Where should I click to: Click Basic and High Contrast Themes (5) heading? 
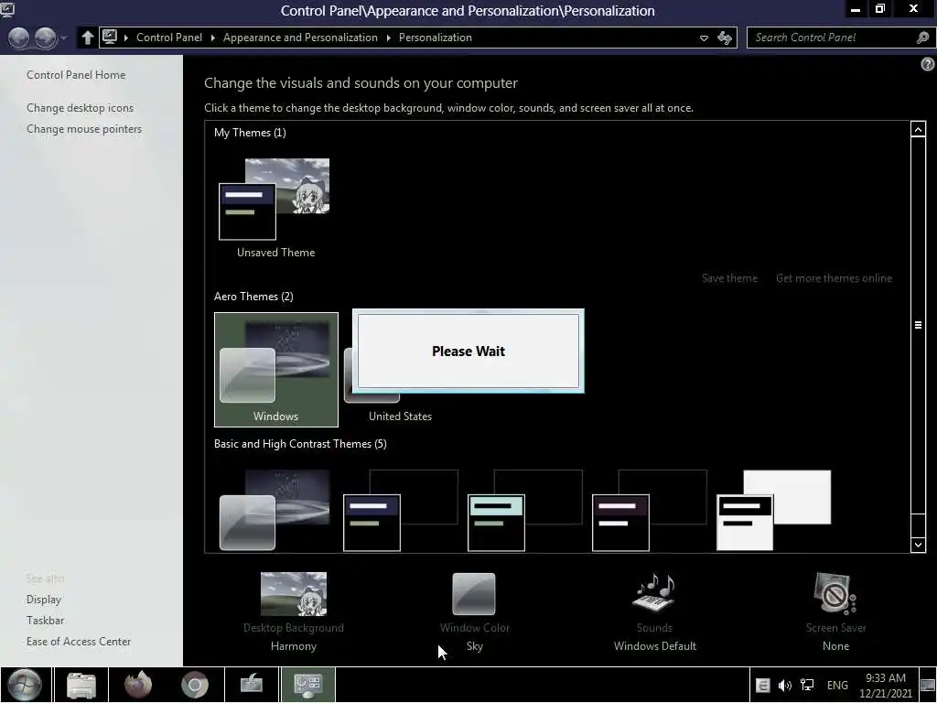[300, 444]
